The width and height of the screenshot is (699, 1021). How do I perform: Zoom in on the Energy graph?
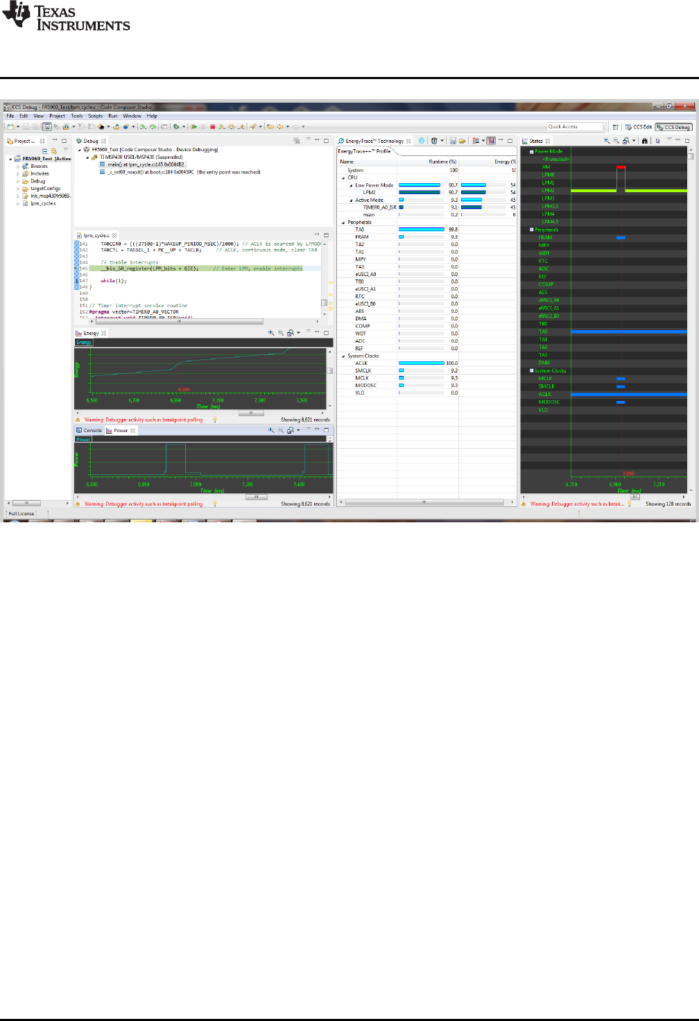tap(271, 333)
